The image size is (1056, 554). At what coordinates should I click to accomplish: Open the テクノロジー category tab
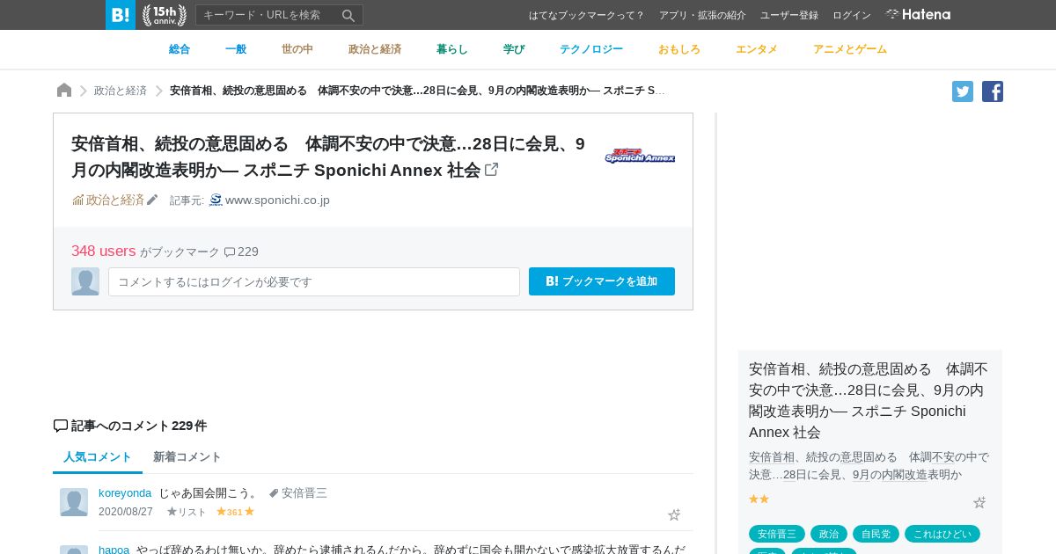(591, 49)
